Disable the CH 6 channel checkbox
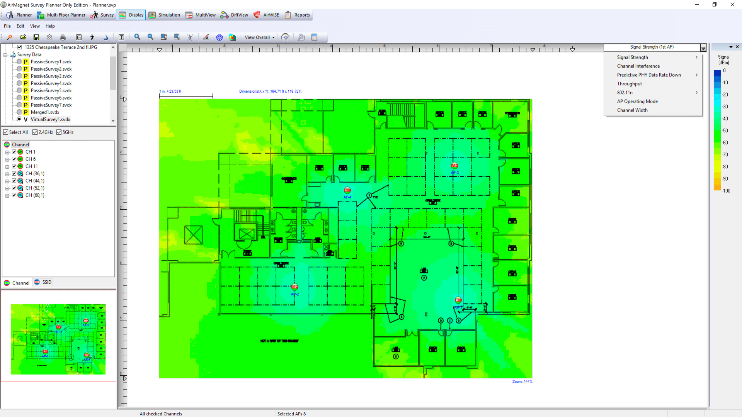Viewport: 742px width, 417px height. 14,159
